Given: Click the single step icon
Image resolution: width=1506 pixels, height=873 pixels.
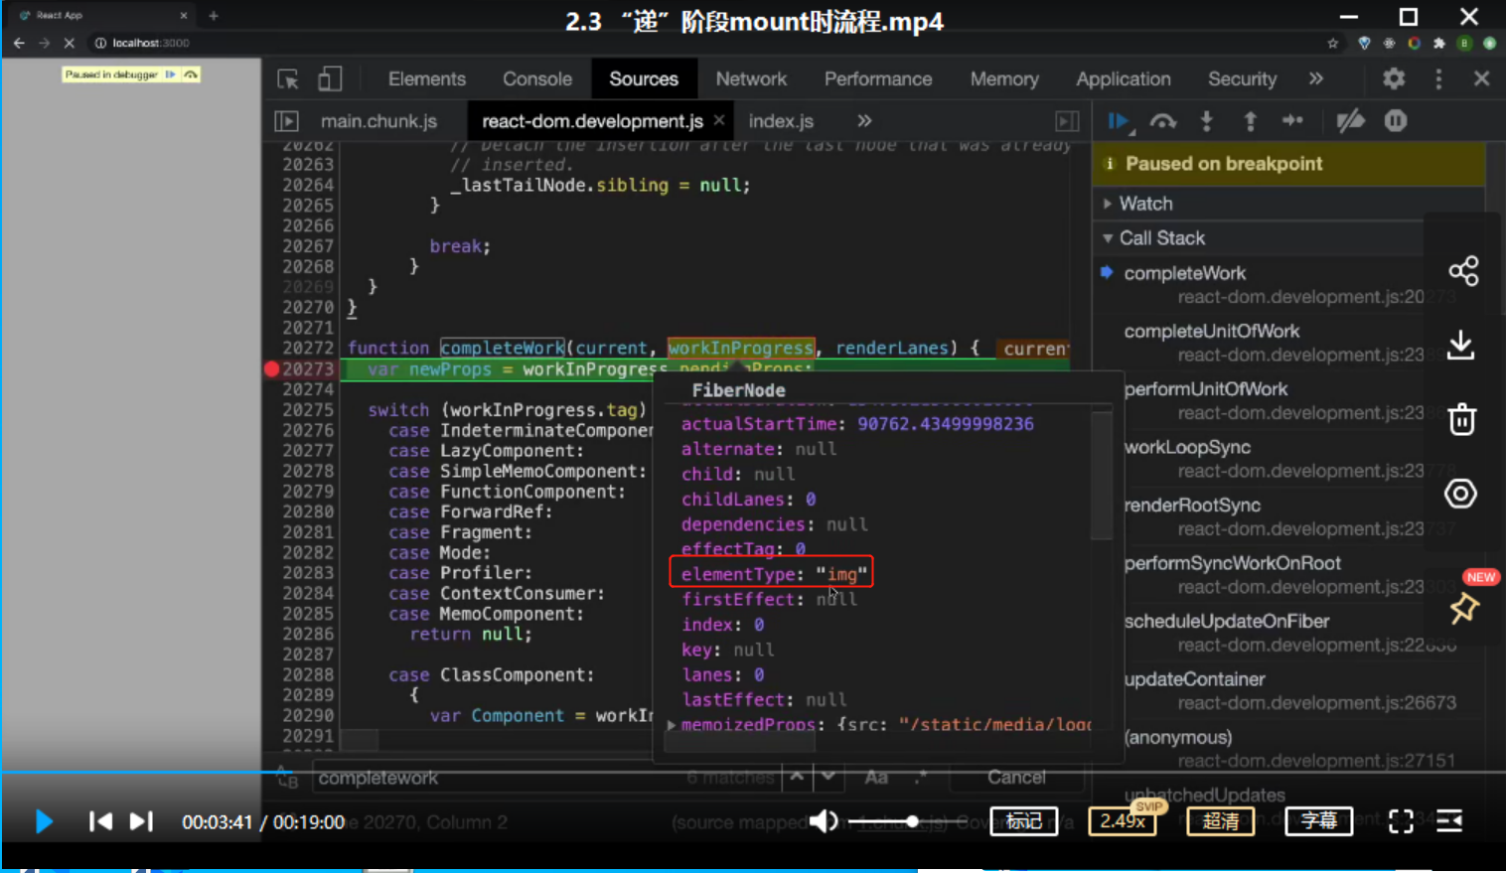Looking at the screenshot, I should 1292,121.
